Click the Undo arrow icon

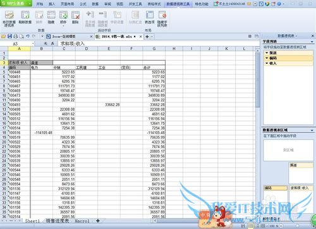(28, 37)
